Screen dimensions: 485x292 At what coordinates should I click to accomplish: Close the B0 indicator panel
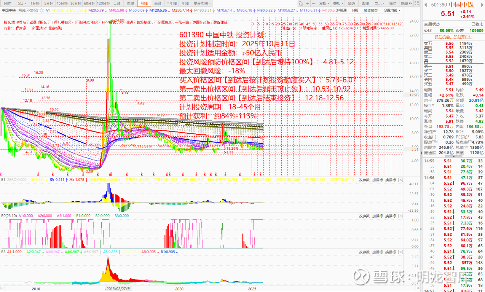(401, 216)
